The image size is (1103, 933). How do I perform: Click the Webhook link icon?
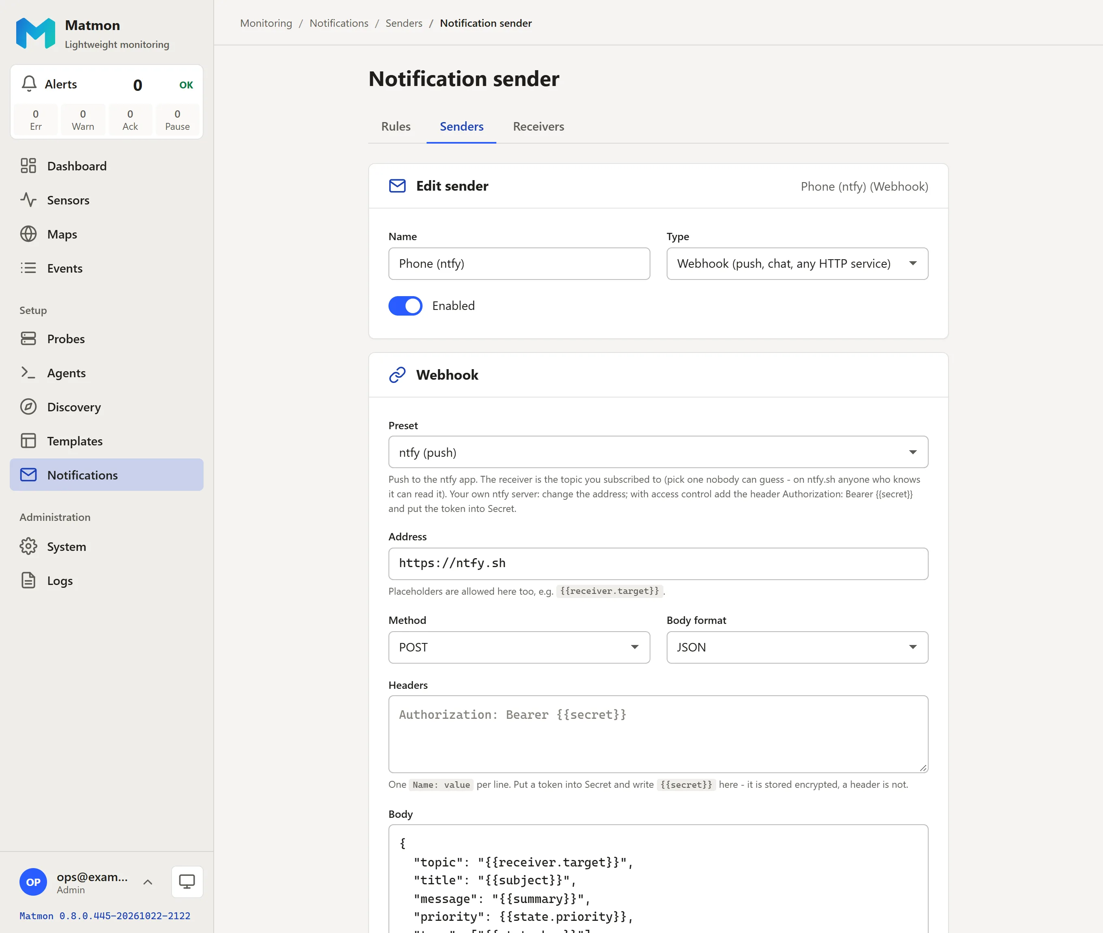coord(397,374)
